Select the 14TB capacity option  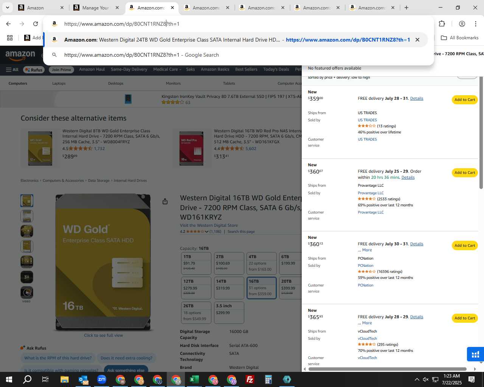point(229,288)
